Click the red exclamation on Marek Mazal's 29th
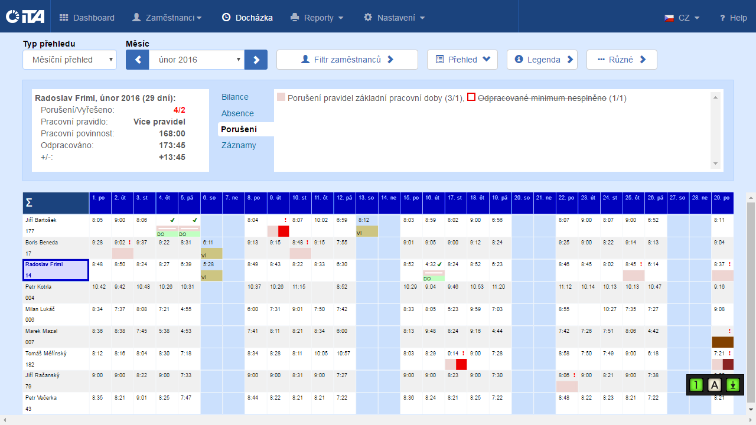The height and width of the screenshot is (425, 756). point(730,331)
